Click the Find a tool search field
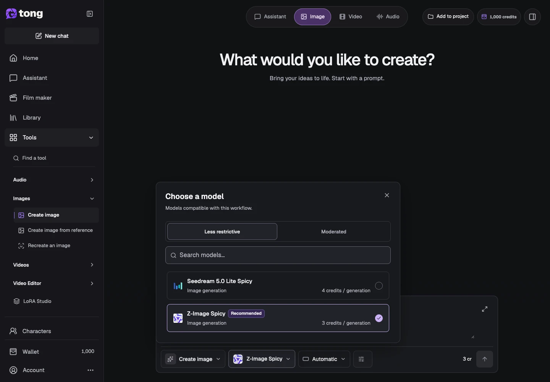Viewport: 550px width, 382px height. point(53,158)
